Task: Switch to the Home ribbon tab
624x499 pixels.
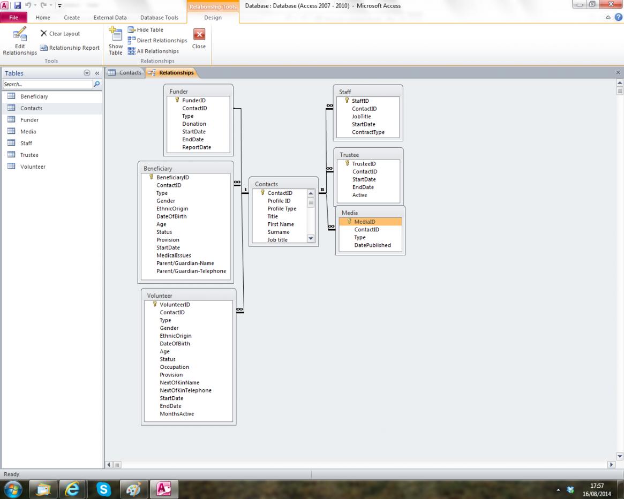Action: 42,18
